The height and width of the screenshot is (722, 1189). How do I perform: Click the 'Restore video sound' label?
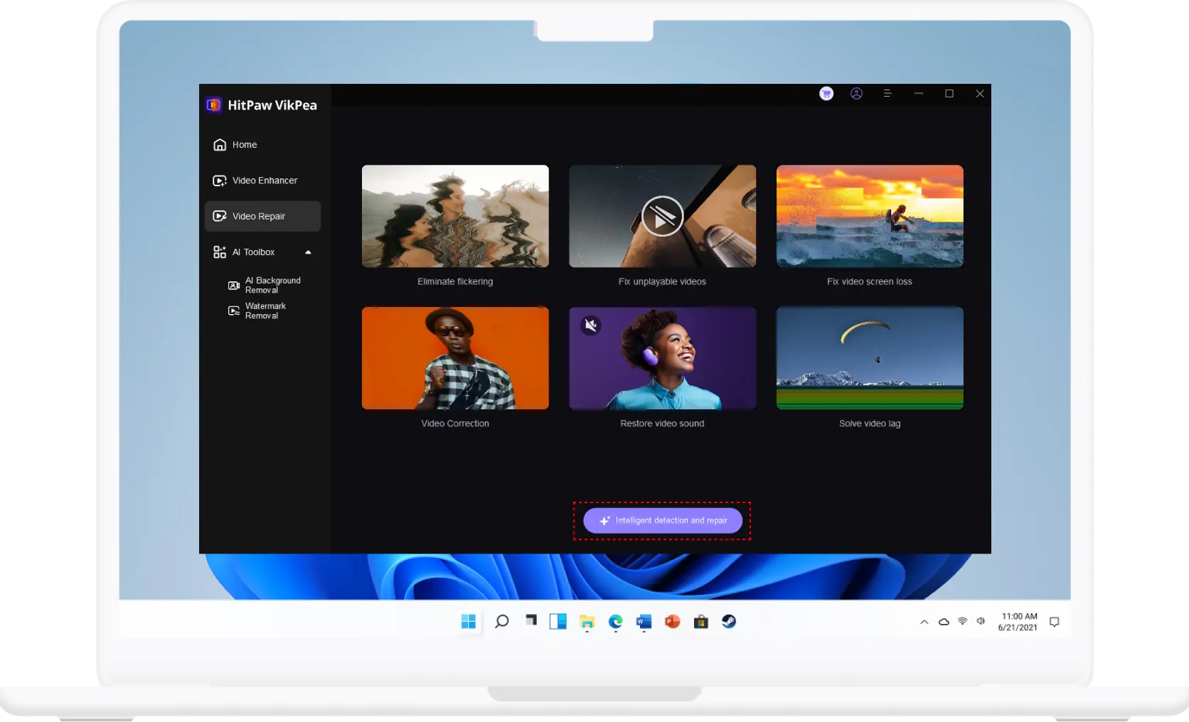(x=663, y=424)
